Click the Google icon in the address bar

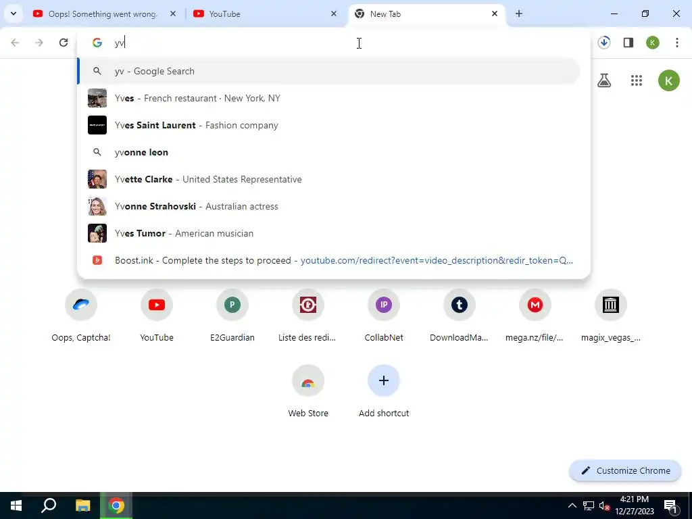pyautogui.click(x=97, y=43)
